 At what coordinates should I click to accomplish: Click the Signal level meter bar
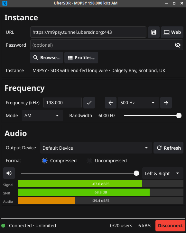pyautogui.click(x=101, y=184)
